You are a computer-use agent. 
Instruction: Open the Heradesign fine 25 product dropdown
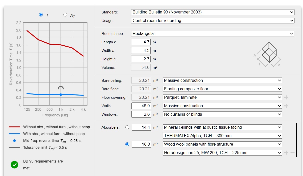222,153
